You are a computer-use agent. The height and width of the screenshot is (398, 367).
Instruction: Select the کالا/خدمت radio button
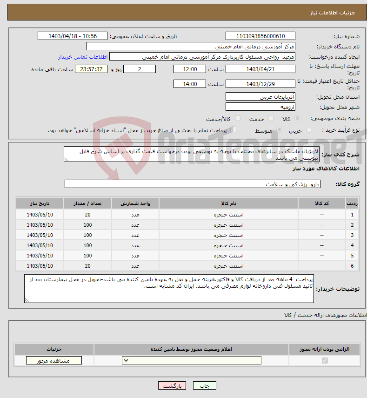point(238,118)
